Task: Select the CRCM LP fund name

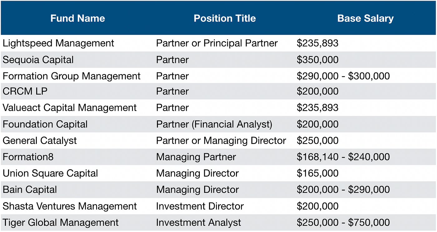Action: [26, 91]
